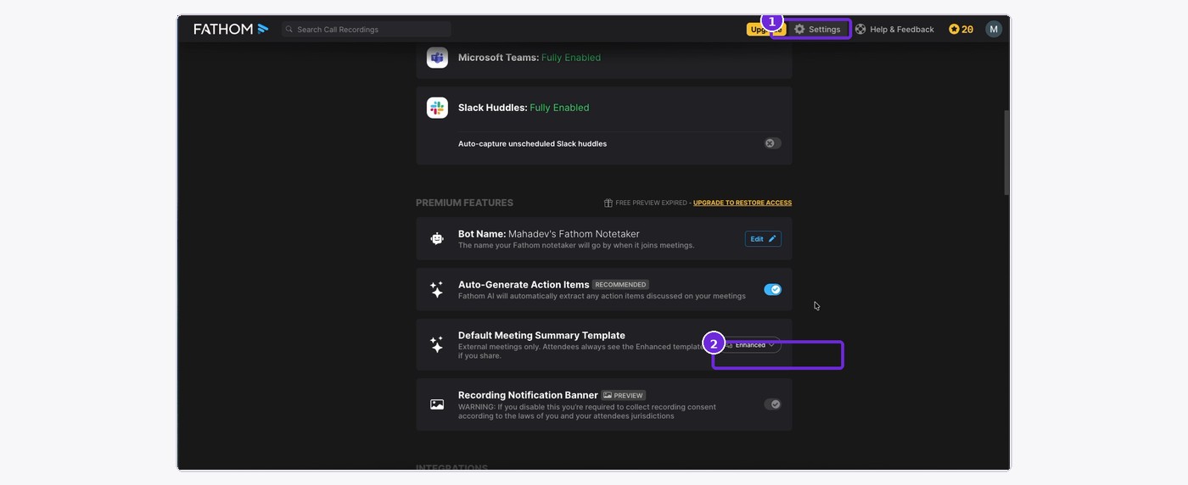Click the Premium Features heading
1188x485 pixels.
pyautogui.click(x=464, y=203)
